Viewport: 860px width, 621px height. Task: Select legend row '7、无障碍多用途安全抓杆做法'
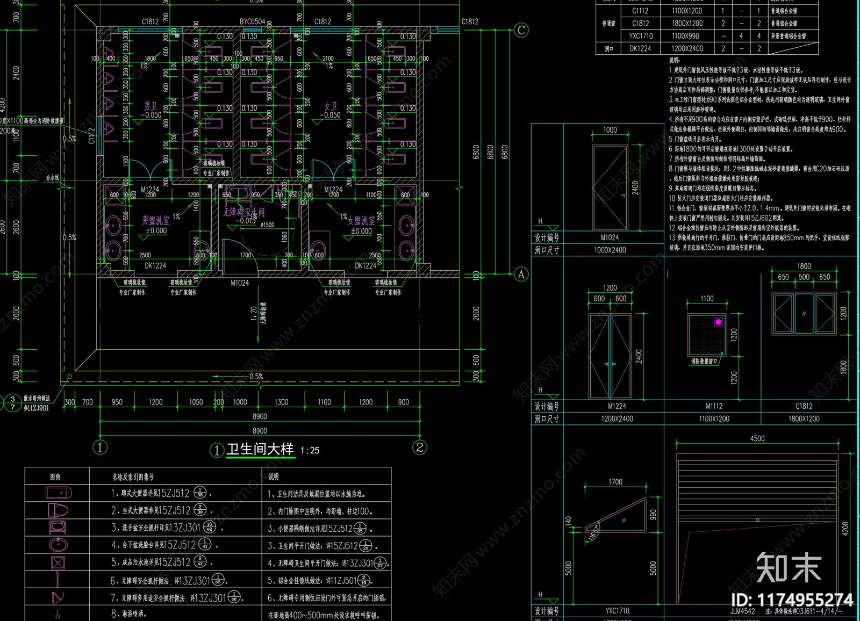177,597
